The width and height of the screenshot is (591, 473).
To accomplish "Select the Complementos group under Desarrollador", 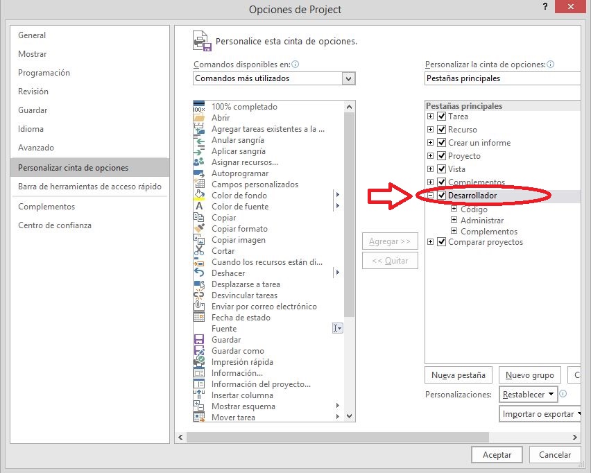I will click(489, 232).
